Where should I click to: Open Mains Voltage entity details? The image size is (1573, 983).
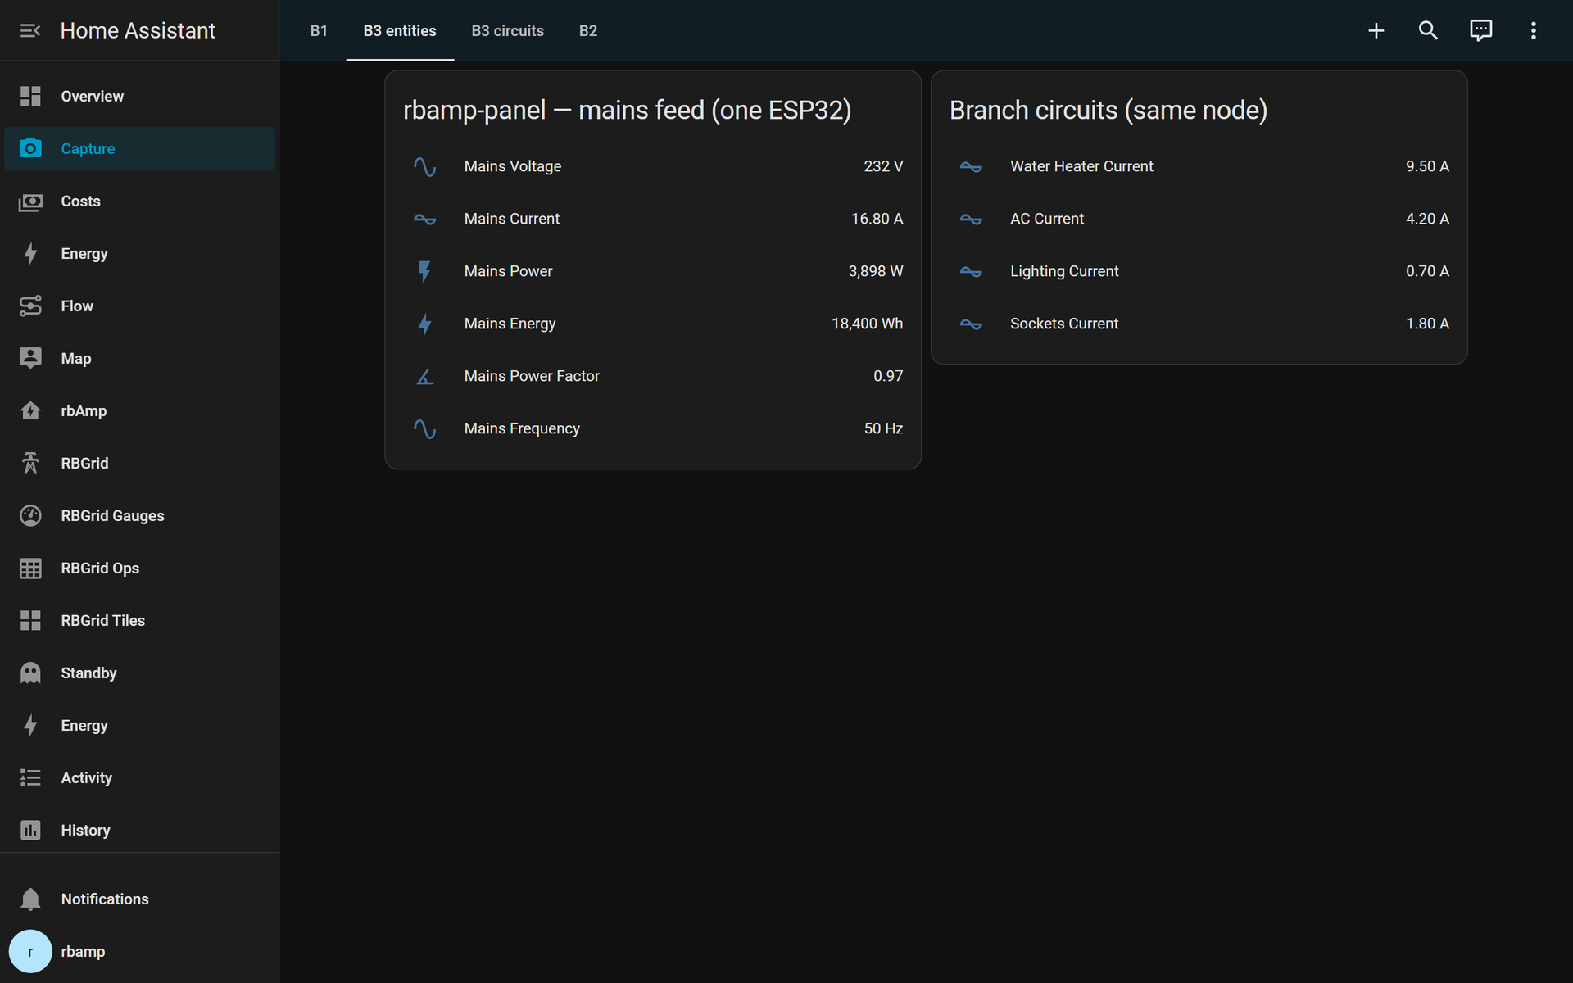coord(653,166)
